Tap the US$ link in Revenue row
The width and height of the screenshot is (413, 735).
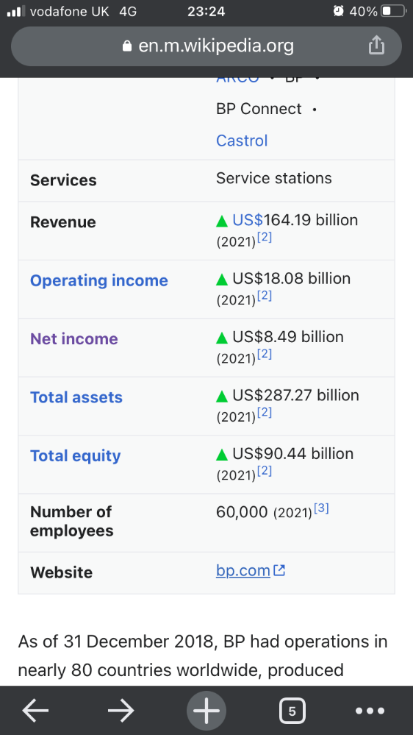[248, 220]
